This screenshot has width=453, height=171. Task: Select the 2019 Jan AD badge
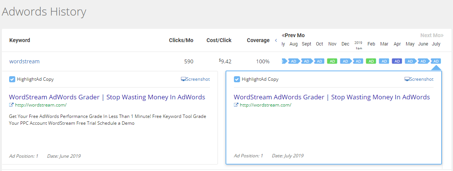(x=358, y=61)
